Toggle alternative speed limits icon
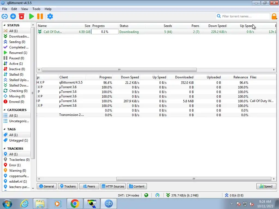This screenshot has width=279, height=209. [x=157, y=195]
